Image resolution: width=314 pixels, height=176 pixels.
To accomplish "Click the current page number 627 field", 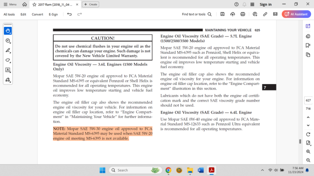I will pos(308,100).
